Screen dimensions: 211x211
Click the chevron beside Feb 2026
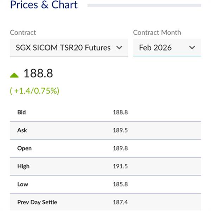click(x=192, y=47)
